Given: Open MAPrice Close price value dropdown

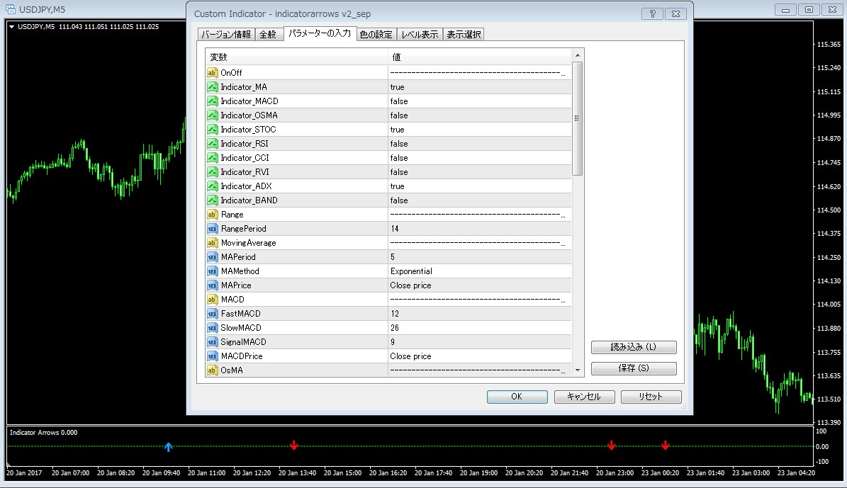Looking at the screenshot, I should [x=480, y=285].
